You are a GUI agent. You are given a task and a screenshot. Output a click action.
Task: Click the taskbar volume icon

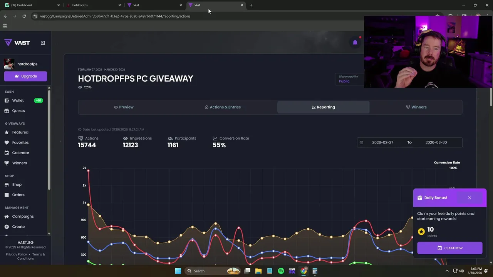(x=461, y=271)
